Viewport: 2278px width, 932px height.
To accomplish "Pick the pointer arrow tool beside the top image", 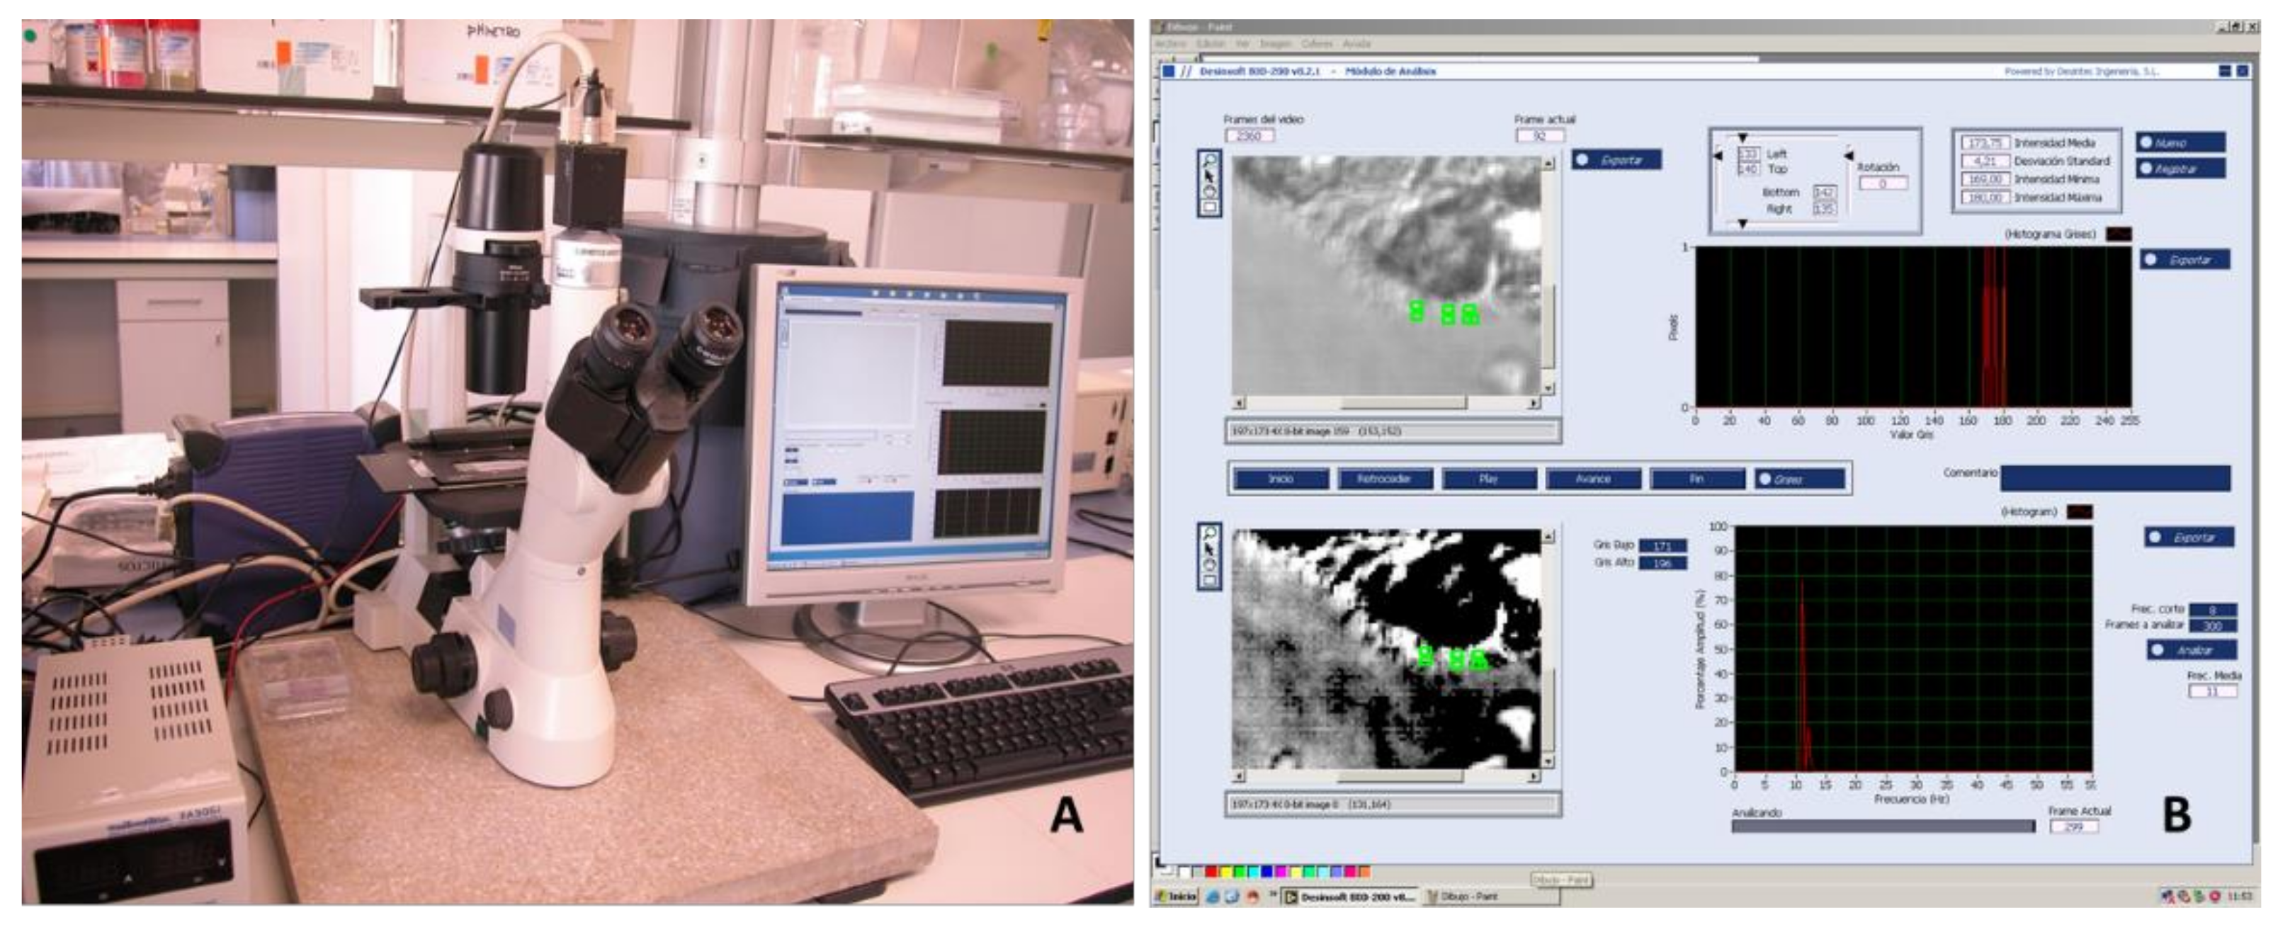I will (x=1210, y=177).
